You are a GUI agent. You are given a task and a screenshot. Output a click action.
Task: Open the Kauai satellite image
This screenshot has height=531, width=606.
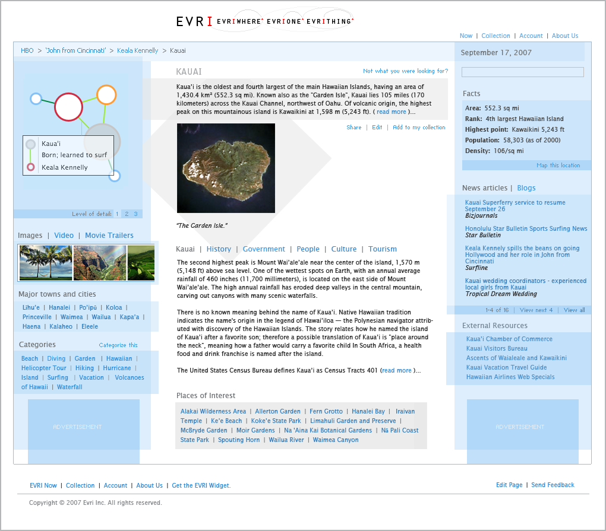click(226, 168)
